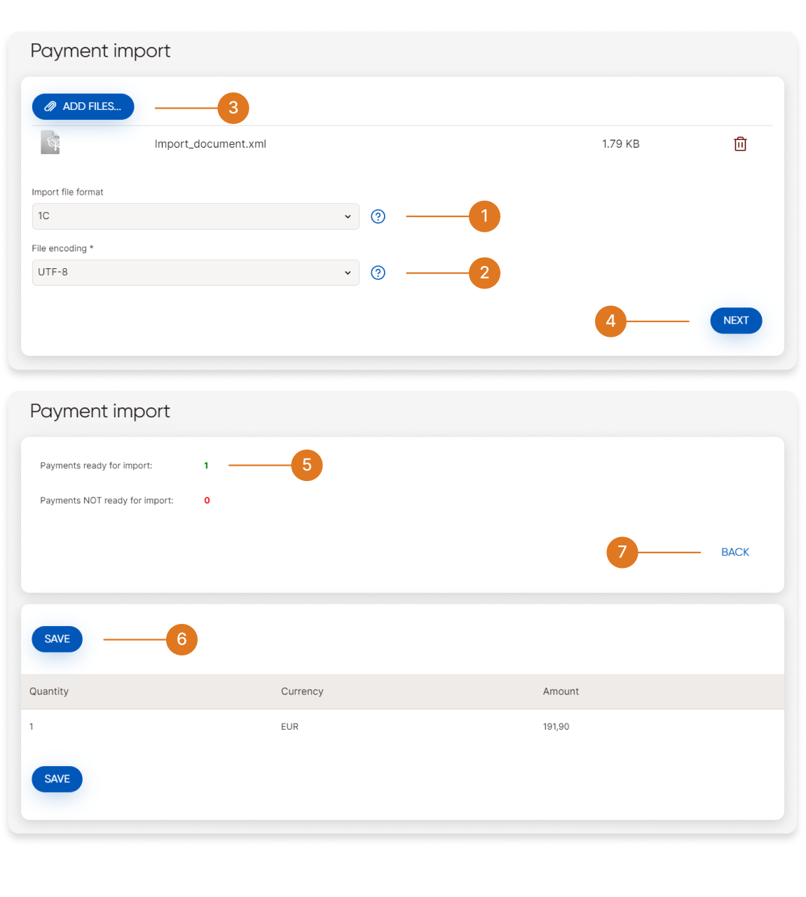
Task: Click the Quantity column header
Action: click(49, 692)
